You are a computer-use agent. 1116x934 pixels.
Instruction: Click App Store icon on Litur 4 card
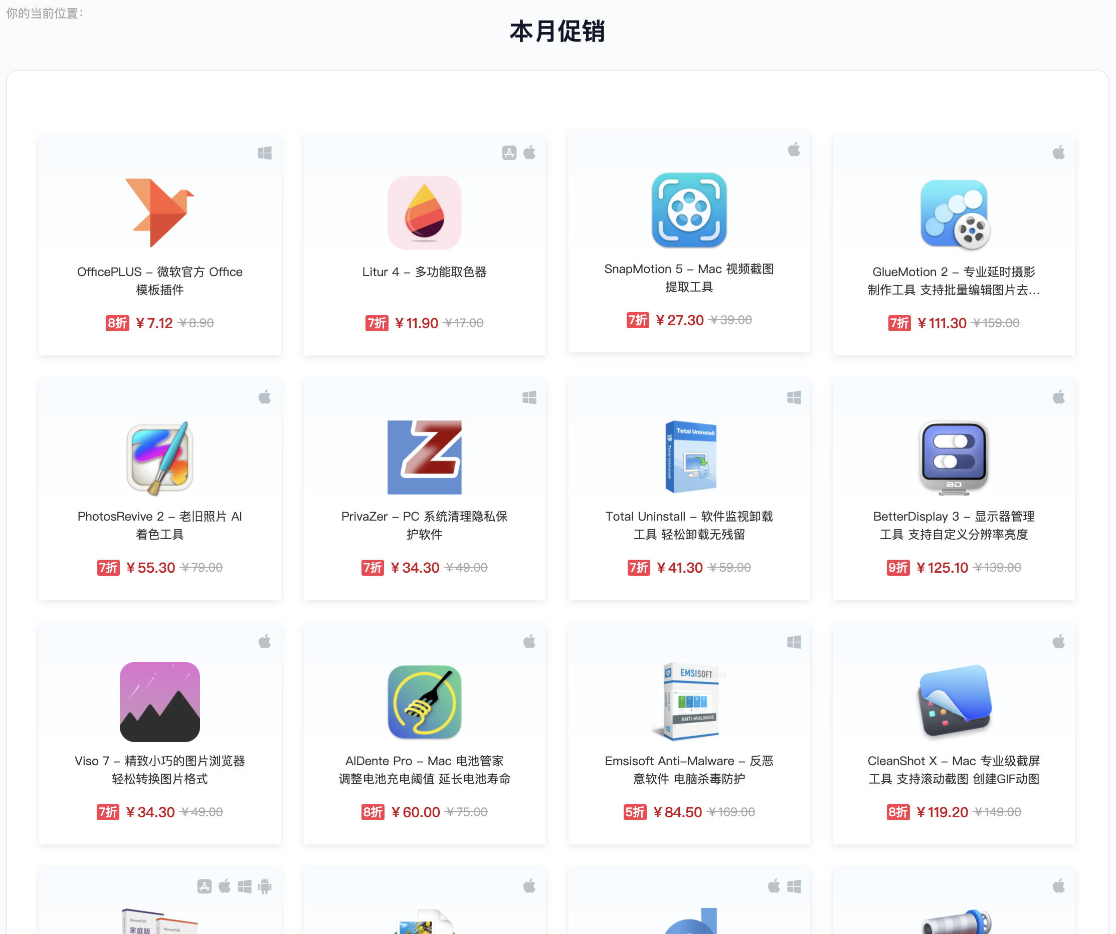[509, 153]
